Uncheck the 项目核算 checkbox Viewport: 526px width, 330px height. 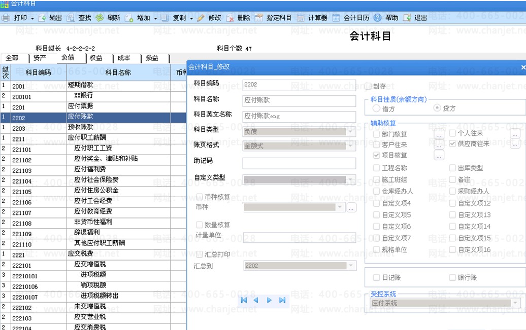[x=376, y=155]
